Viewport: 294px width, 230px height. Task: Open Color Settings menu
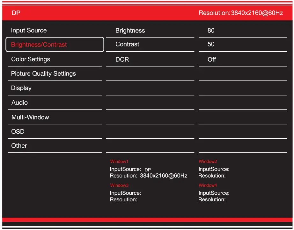[x=31, y=59]
